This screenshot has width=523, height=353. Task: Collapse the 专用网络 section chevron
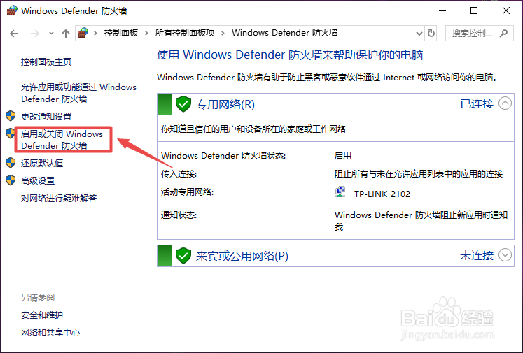[505, 103]
